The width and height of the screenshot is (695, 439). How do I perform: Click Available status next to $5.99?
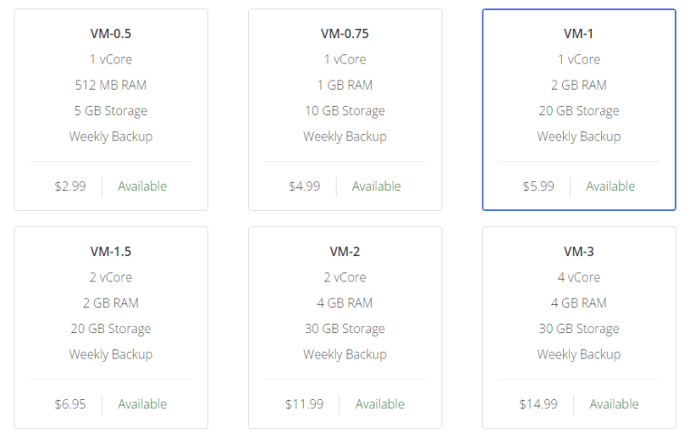point(610,186)
